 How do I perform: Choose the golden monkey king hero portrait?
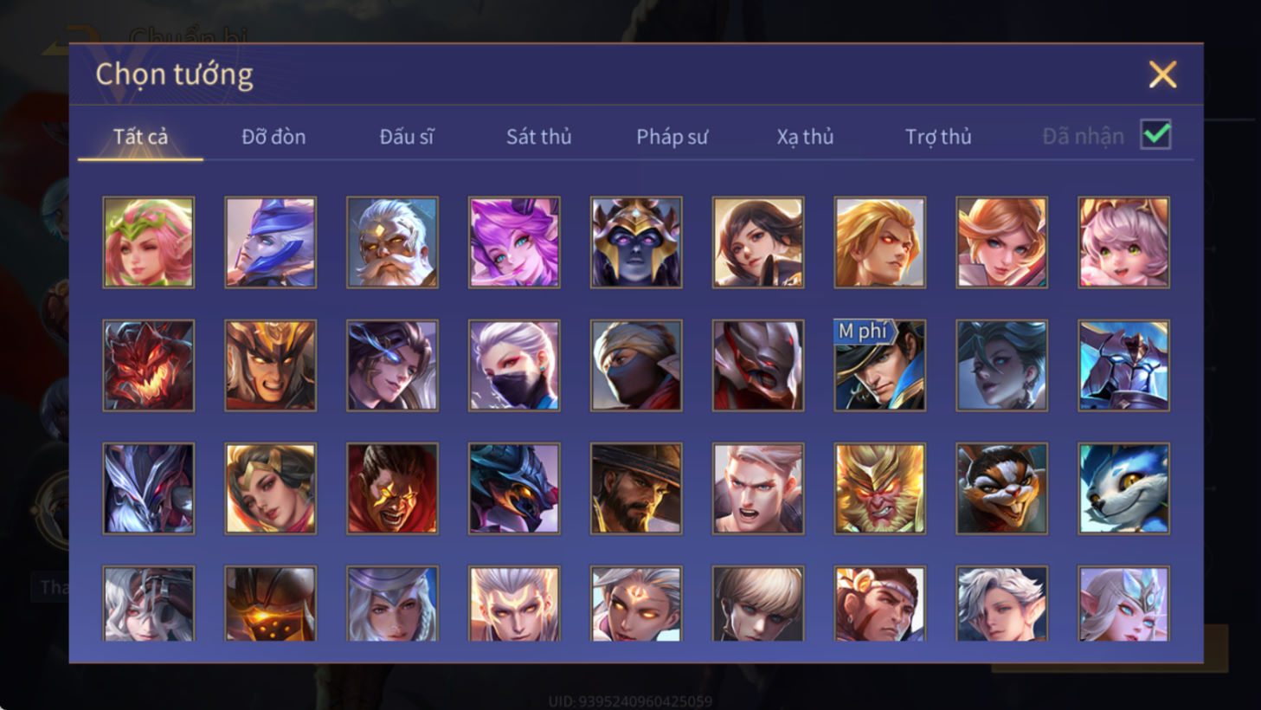(x=879, y=488)
